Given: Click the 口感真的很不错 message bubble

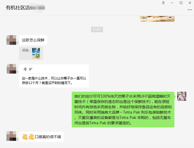Looking at the screenshot, I should click(x=41, y=137).
